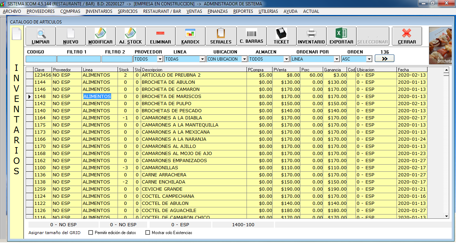Image resolution: width=456 pixels, height=243 pixels.
Task: Open the UBICACION dropdown
Action: 227,59
